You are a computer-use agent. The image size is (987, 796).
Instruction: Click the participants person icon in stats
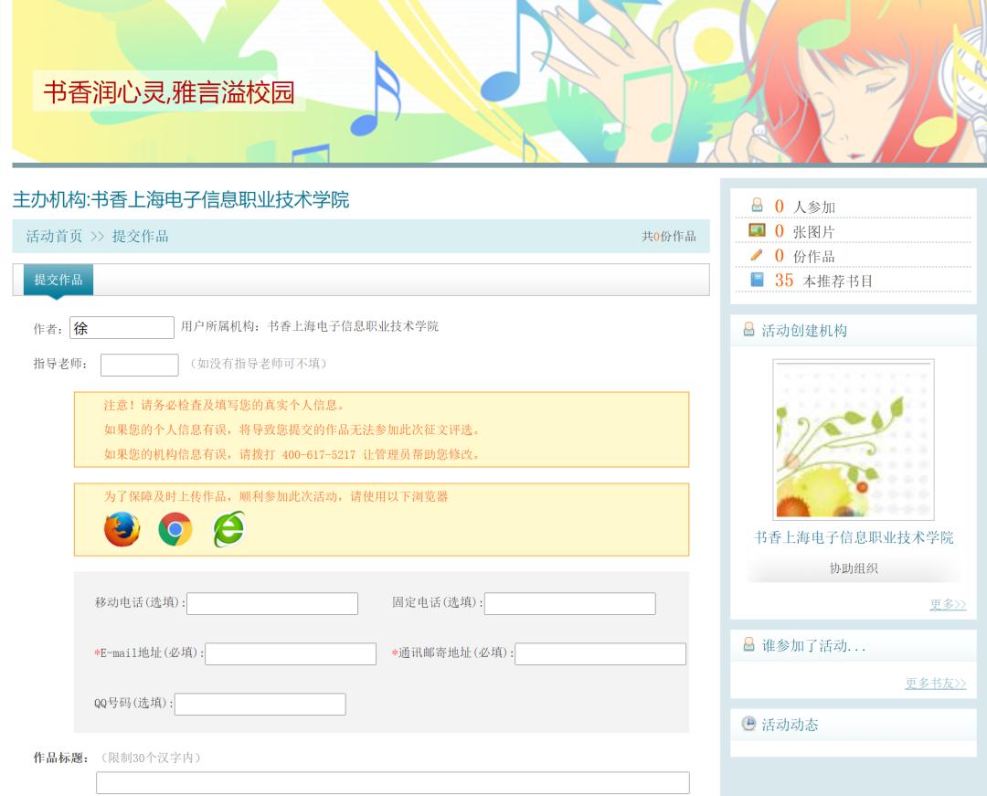coord(757,206)
